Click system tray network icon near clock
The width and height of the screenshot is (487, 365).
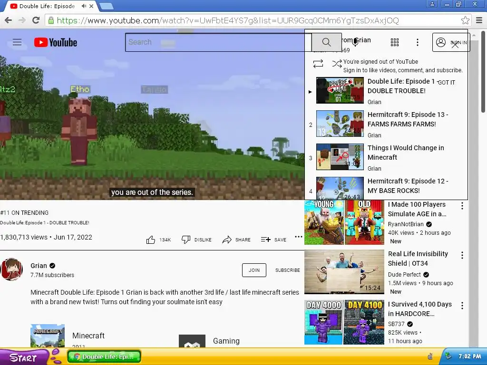tap(448, 356)
